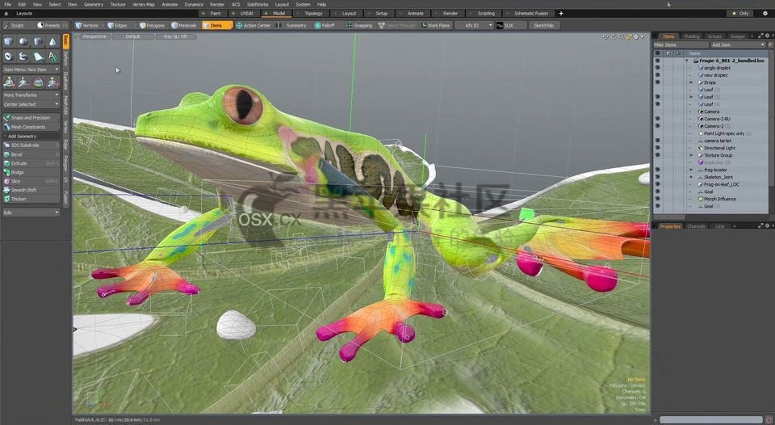Switch to Materials selection mode
Viewport: 775px width, 425px height.
coord(184,25)
